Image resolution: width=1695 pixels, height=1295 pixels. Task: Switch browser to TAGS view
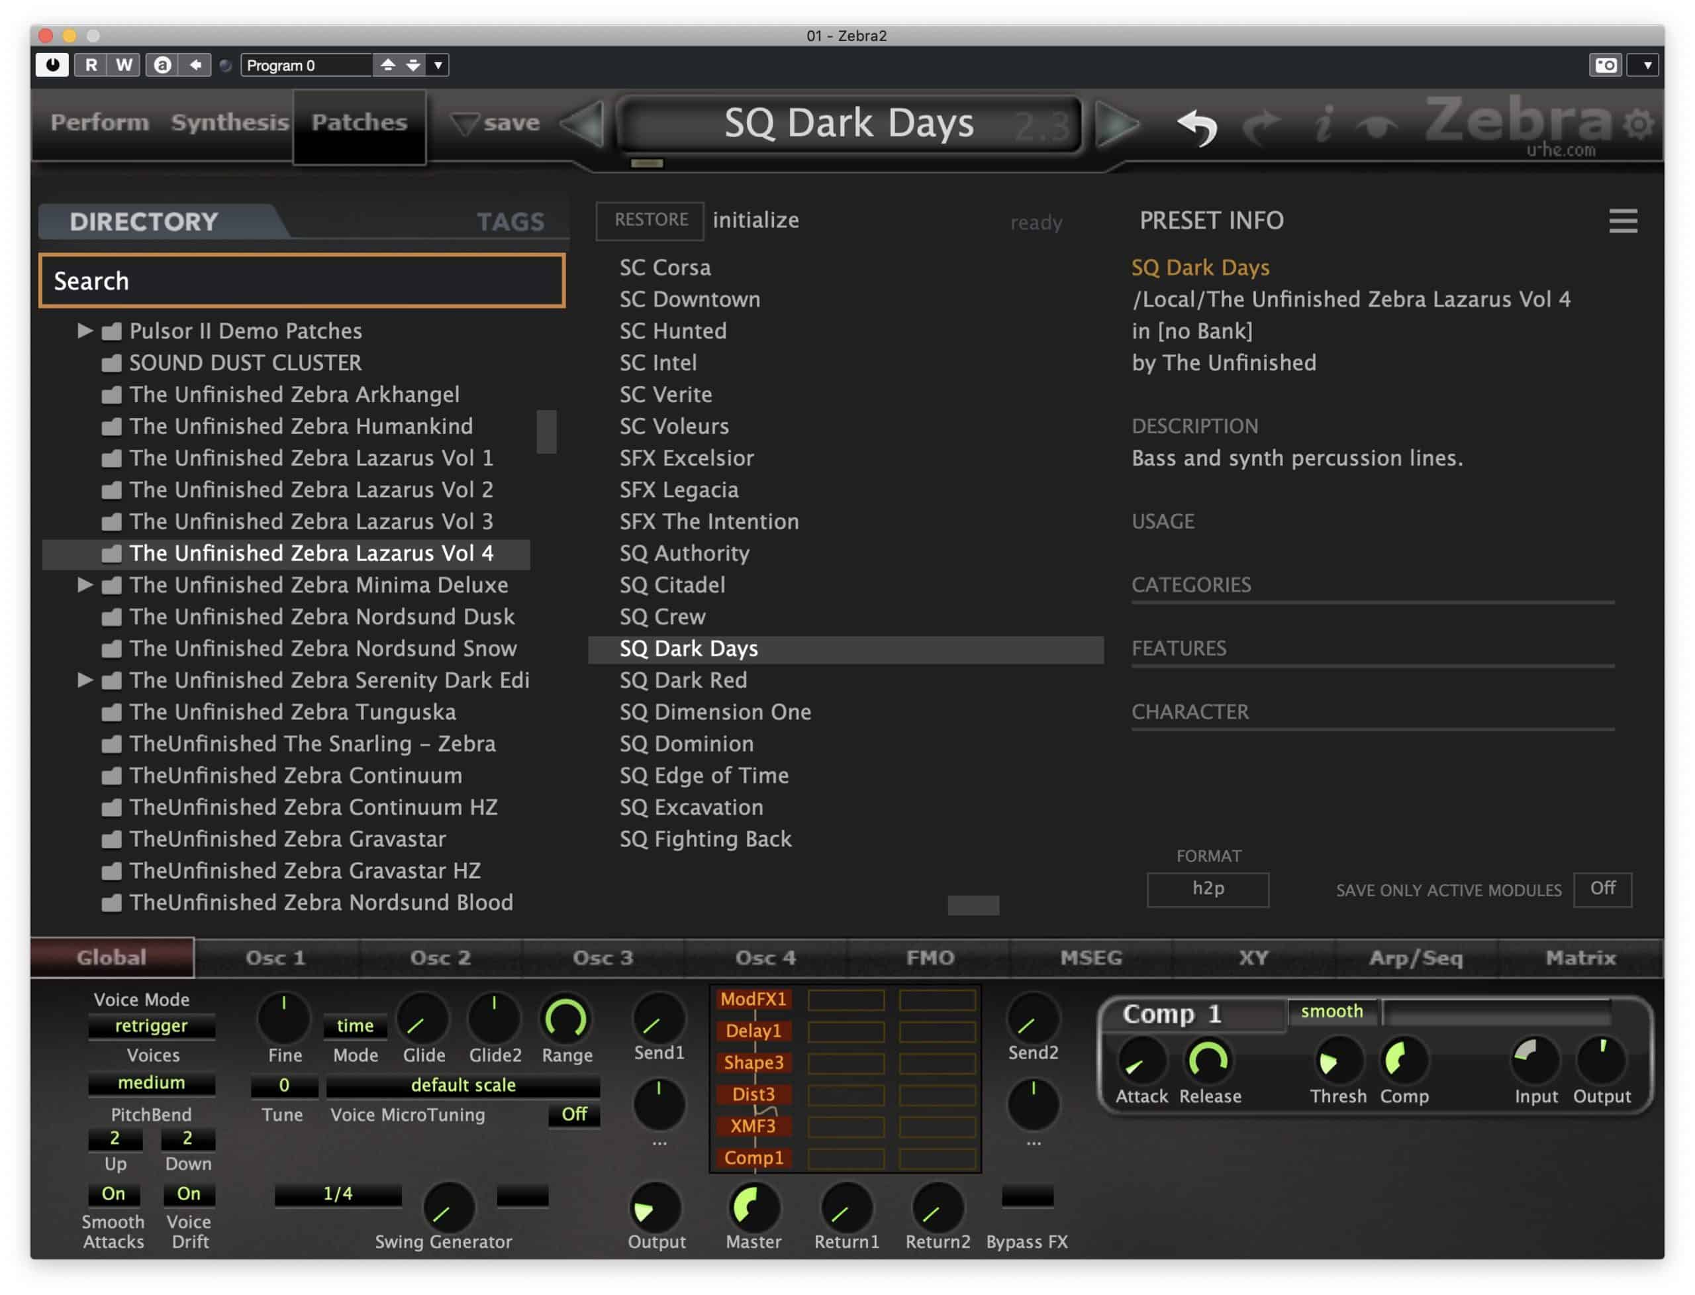tap(510, 222)
